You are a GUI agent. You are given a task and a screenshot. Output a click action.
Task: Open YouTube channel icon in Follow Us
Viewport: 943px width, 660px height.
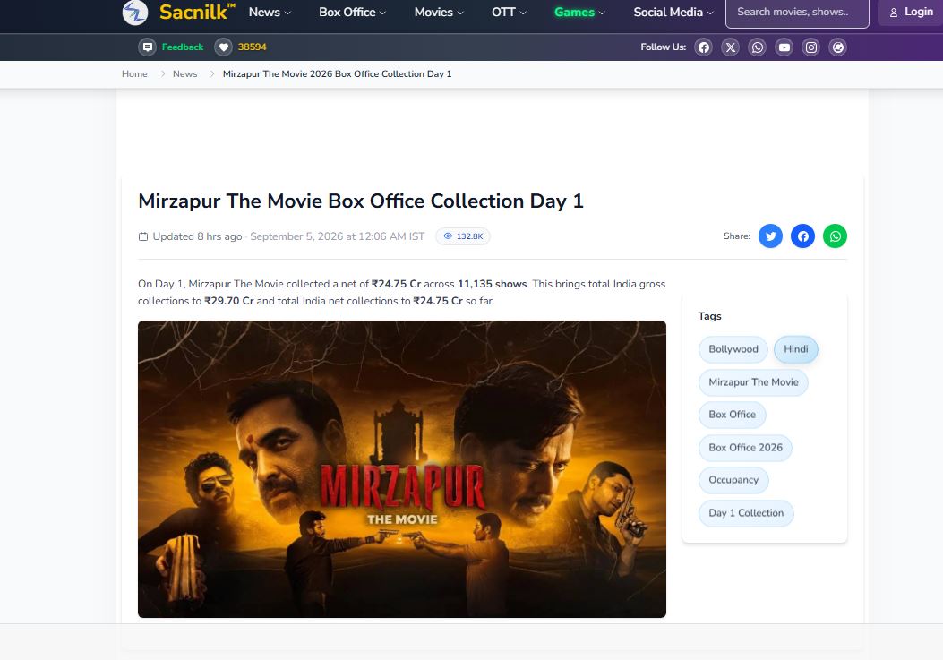(784, 47)
